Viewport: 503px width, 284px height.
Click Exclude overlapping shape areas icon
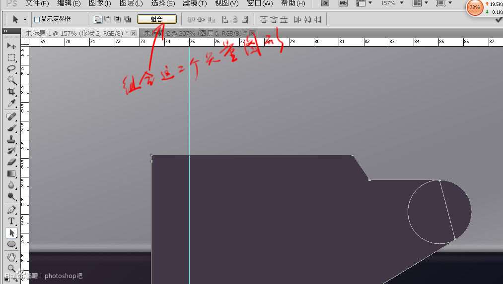pyautogui.click(x=128, y=19)
